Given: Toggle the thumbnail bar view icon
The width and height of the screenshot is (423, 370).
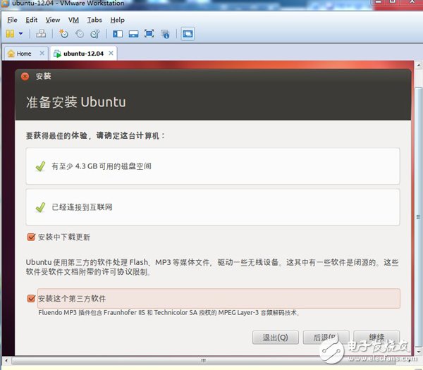Looking at the screenshot, I should point(133,34).
